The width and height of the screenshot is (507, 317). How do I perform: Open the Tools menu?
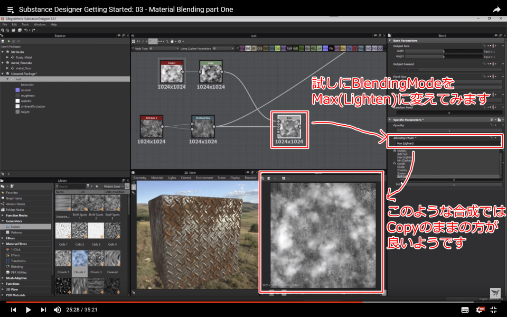coord(25,24)
